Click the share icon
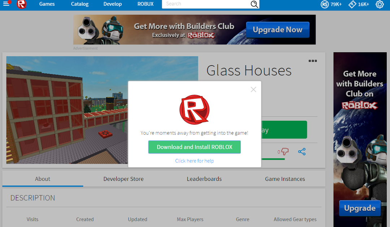 pos(302,152)
